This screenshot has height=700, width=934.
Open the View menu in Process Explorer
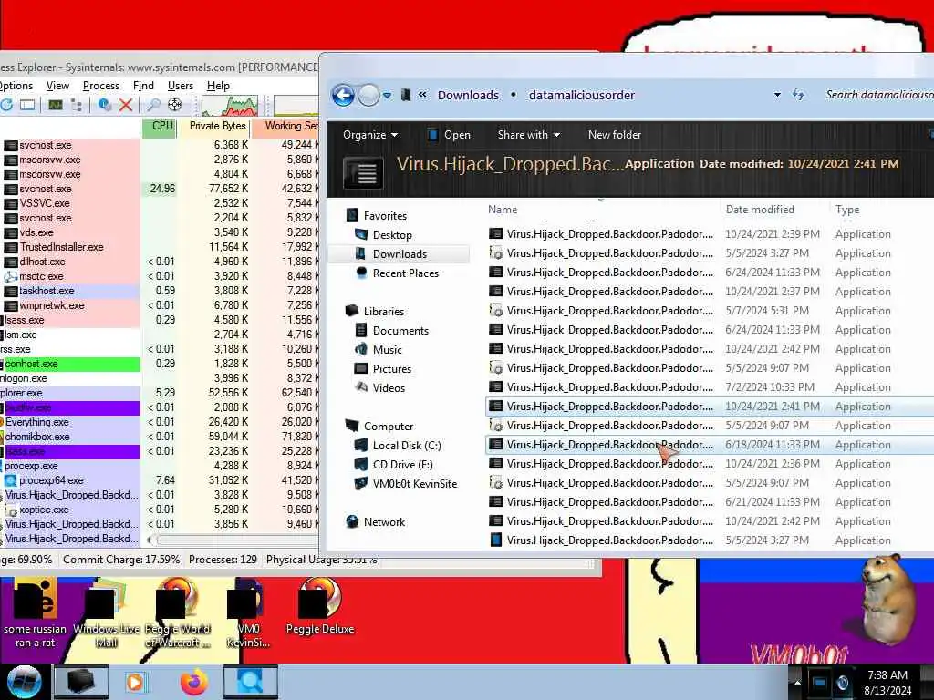click(x=57, y=86)
